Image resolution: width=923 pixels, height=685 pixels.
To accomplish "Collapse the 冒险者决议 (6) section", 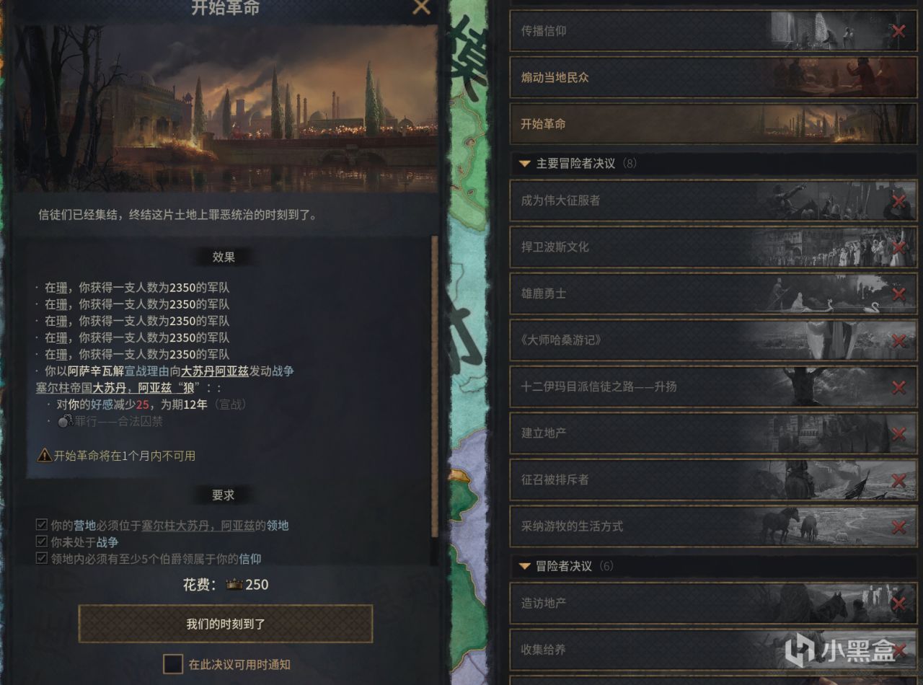I will (525, 566).
